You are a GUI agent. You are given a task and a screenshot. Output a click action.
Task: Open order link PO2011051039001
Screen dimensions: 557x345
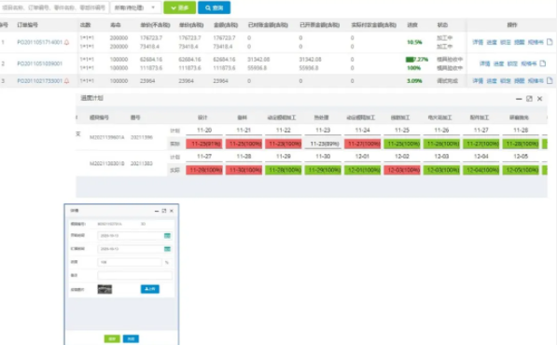pos(39,63)
